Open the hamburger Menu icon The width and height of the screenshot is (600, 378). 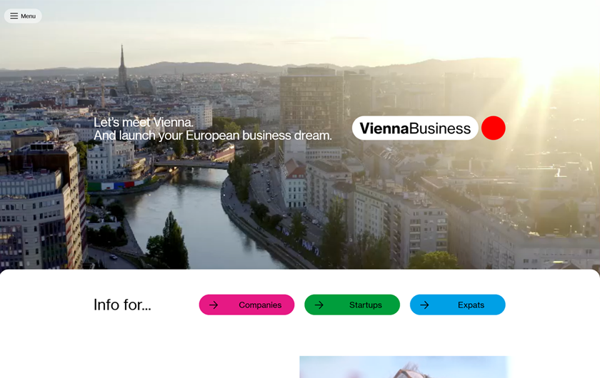coord(14,16)
